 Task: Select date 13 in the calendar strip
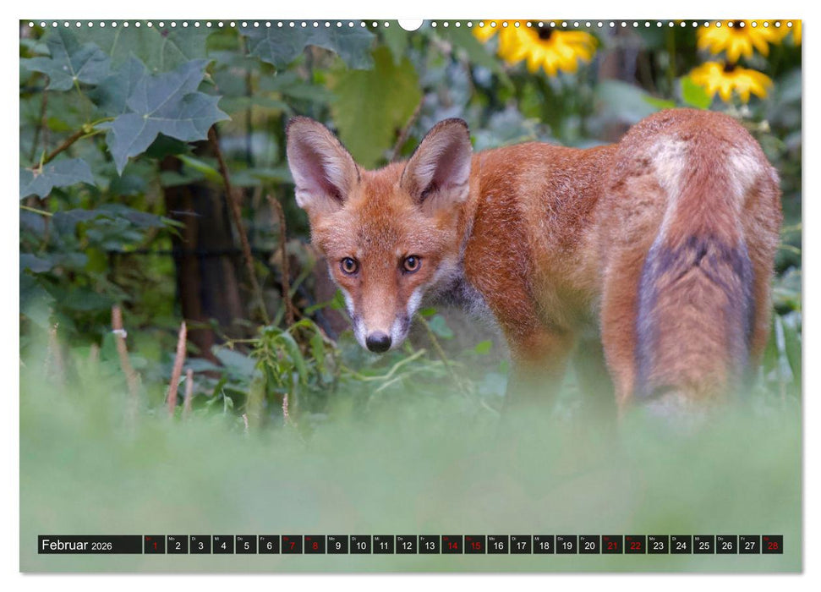click(429, 545)
